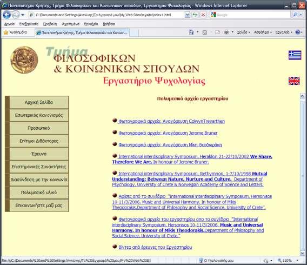Image resolution: width=307 pixels, height=265 pixels.
Task: Click the Αρχική Σελίδα navigation button
Action: 39,102
